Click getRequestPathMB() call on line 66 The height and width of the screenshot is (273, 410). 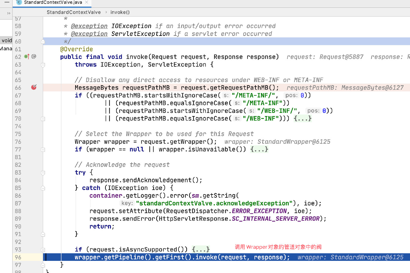(x=243, y=88)
